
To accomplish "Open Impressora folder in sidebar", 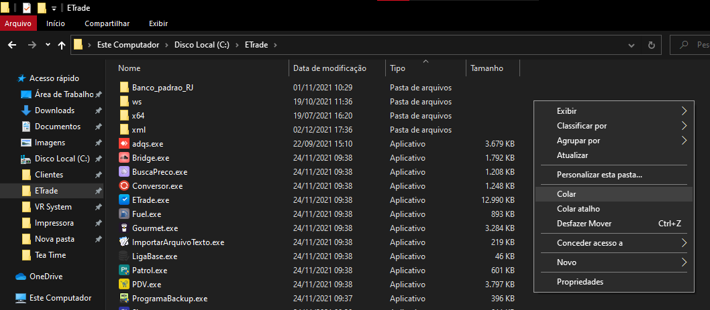I will tap(54, 223).
